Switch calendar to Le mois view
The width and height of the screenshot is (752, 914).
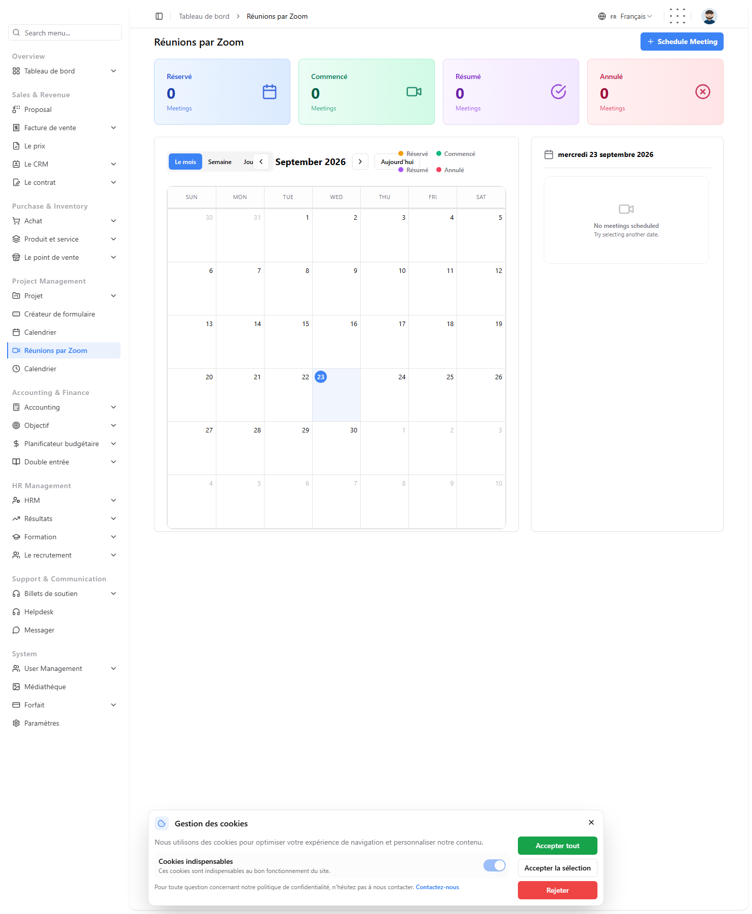point(185,162)
